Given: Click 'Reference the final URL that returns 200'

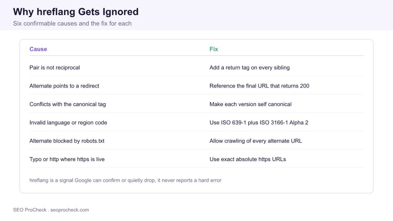Looking at the screenshot, I should [259, 86].
